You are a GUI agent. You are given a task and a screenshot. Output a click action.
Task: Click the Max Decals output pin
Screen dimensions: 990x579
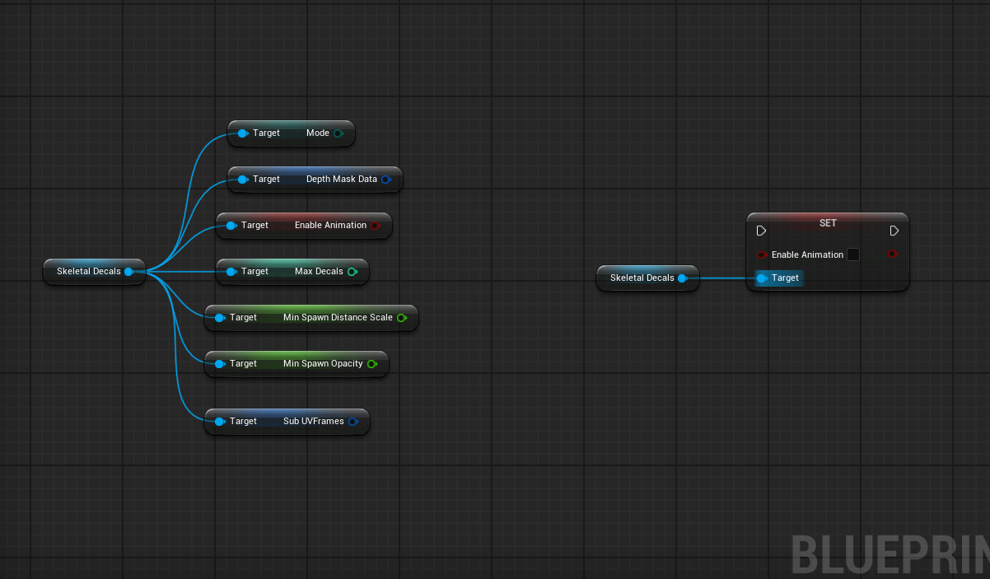click(x=353, y=272)
